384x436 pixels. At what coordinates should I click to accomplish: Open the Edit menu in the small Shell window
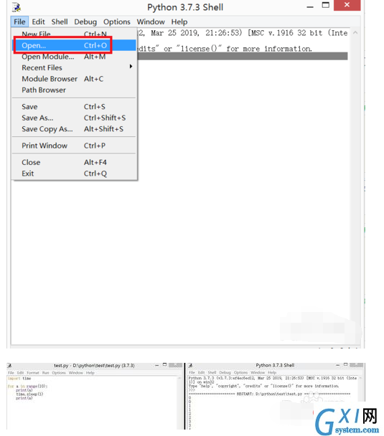pyautogui.click(x=202, y=372)
